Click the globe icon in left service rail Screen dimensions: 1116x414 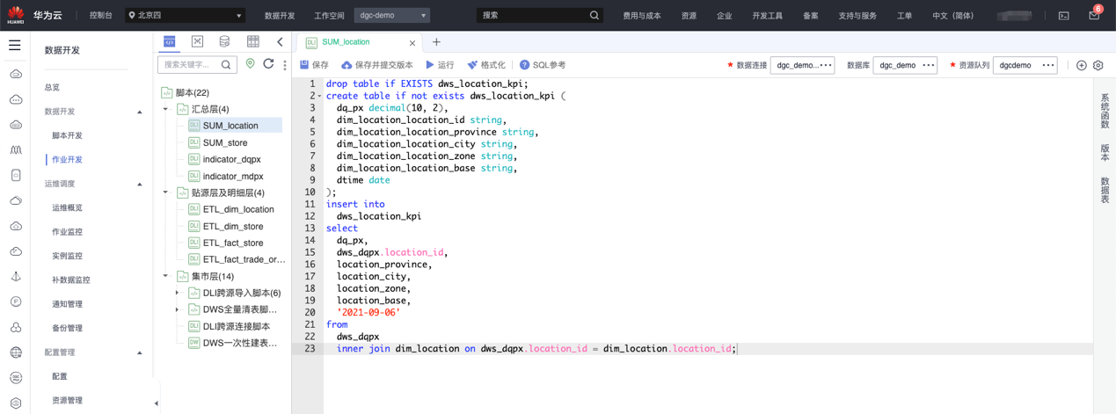(x=16, y=352)
